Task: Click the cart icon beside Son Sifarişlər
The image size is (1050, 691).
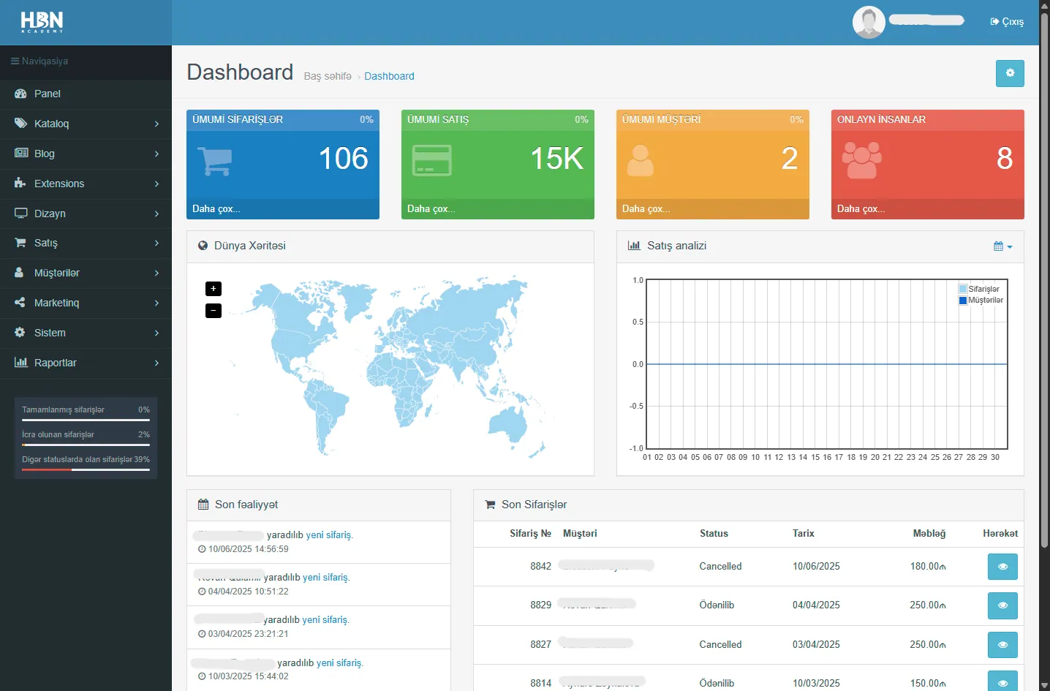Action: [x=490, y=505]
